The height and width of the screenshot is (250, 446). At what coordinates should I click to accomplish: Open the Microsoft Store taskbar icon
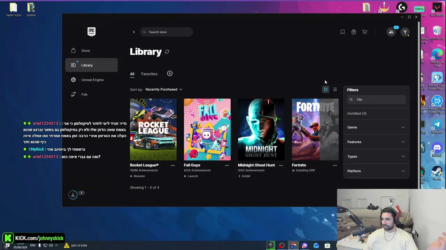[x=327, y=245]
